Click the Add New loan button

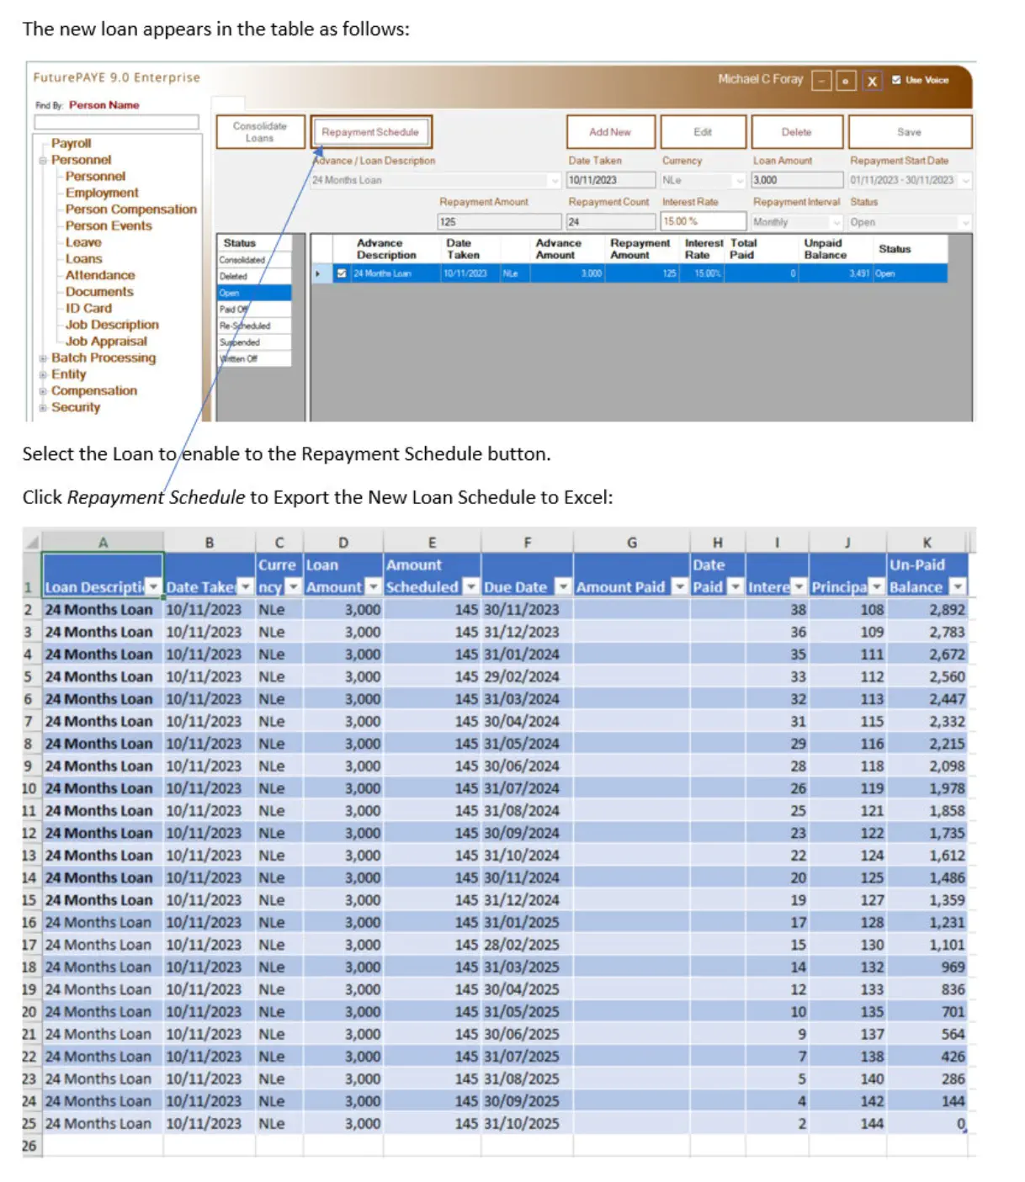click(610, 132)
